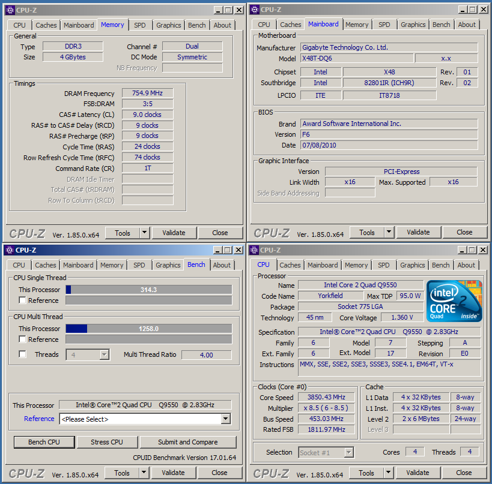Expand Tools arrow in the CPU window
This screenshot has height=484, width=492.
pyautogui.click(x=389, y=473)
